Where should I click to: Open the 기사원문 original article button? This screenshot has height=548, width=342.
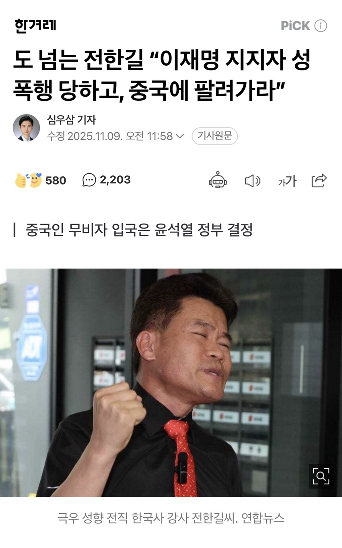pyautogui.click(x=214, y=136)
